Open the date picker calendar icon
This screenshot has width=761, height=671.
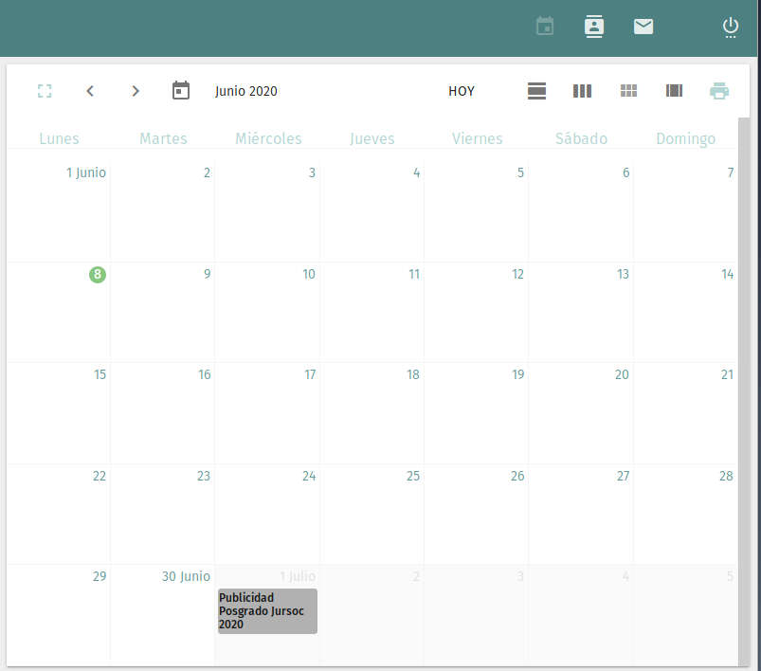pyautogui.click(x=181, y=91)
